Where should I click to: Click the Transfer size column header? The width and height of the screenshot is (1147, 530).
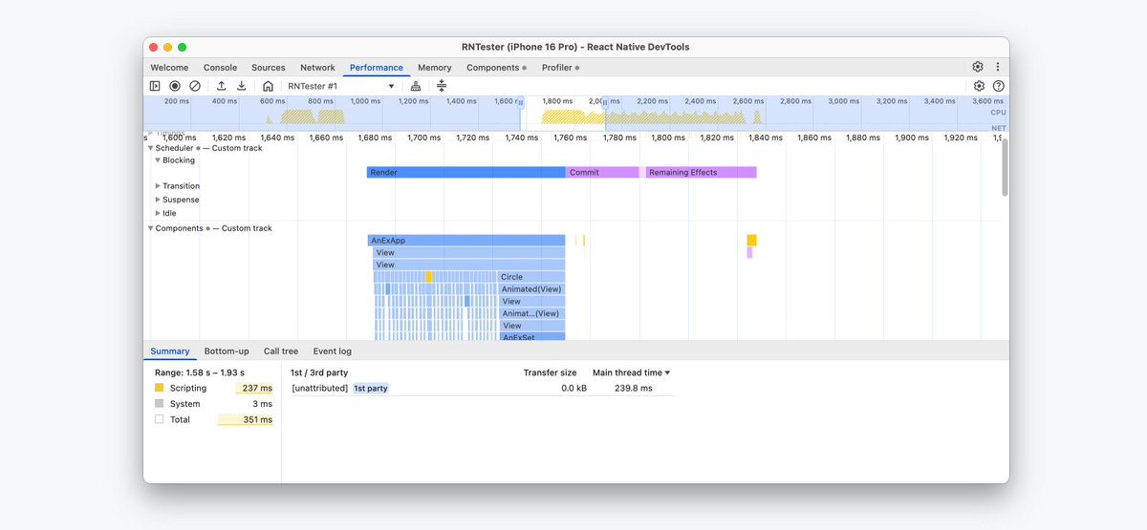(x=550, y=372)
